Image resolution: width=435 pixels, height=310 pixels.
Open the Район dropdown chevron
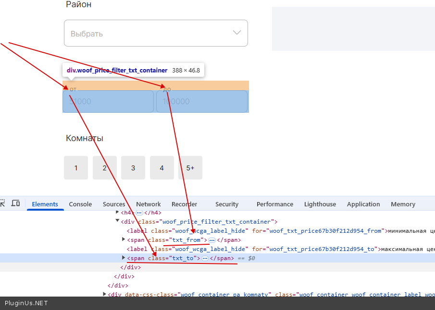236,33
